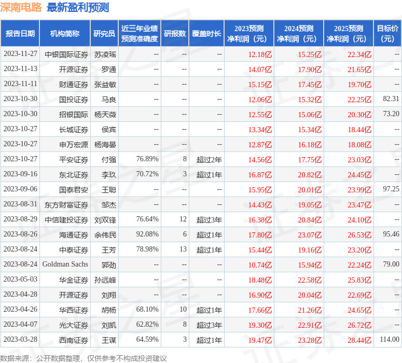Click the 研报数 column header
Screen dimensions: 402x363
tap(175, 33)
